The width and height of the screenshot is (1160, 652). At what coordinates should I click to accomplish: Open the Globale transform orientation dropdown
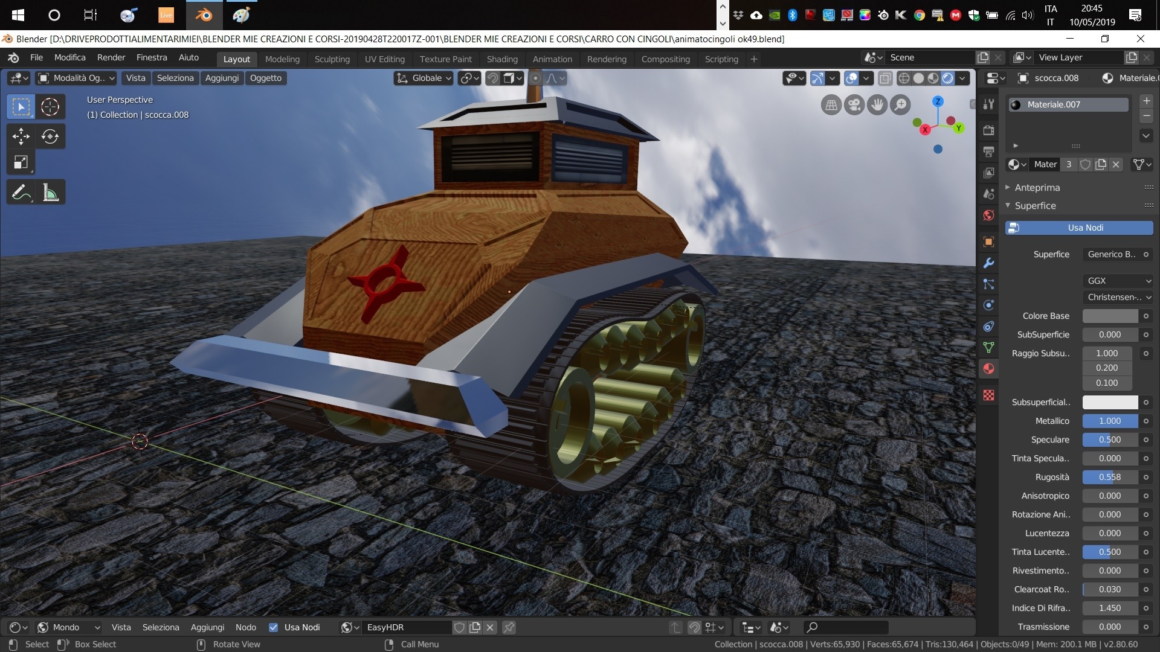(424, 78)
